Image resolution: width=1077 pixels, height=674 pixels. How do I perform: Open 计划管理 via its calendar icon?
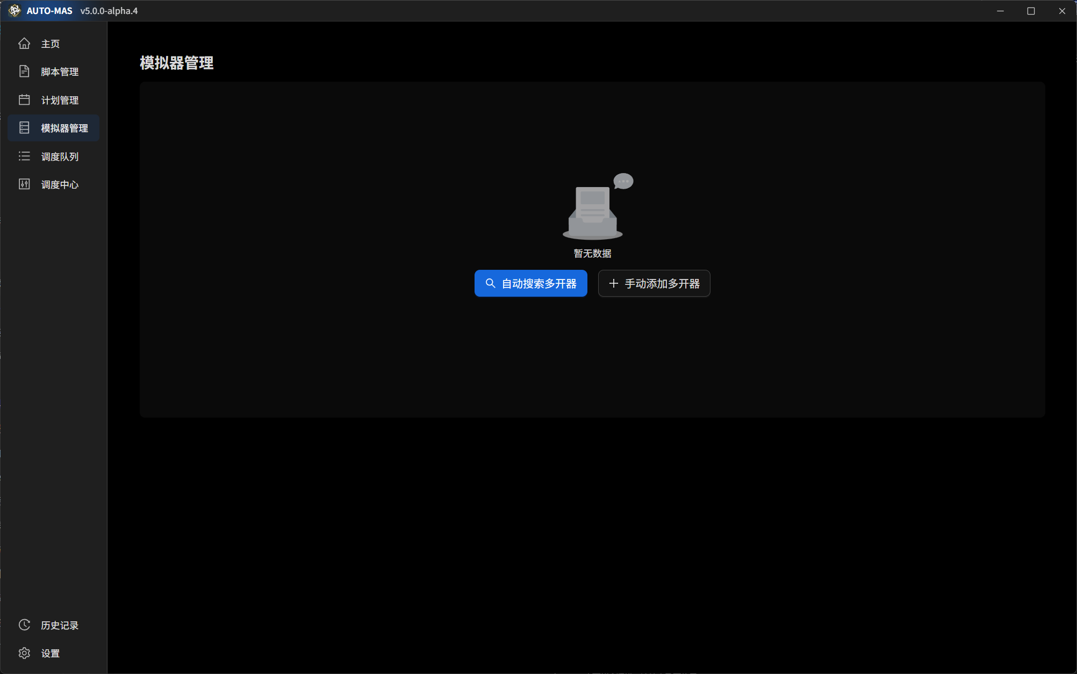24,99
